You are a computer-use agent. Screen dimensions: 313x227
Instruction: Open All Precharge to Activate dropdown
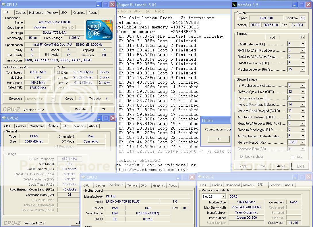[303, 85]
